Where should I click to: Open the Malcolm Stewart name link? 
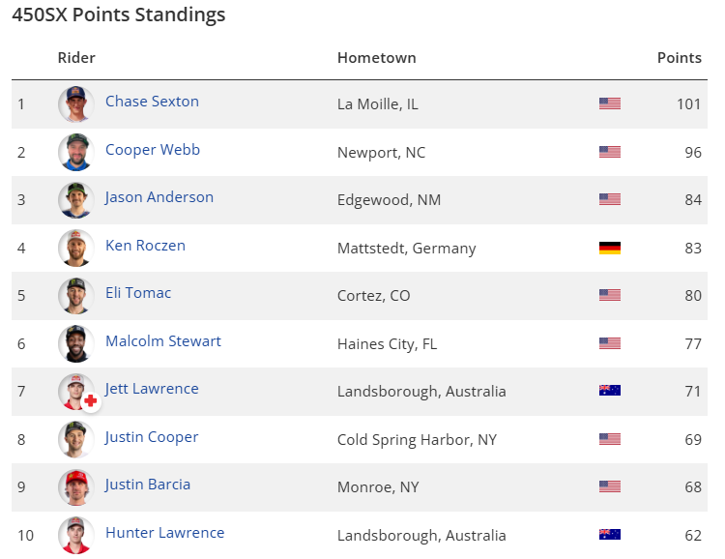click(163, 341)
